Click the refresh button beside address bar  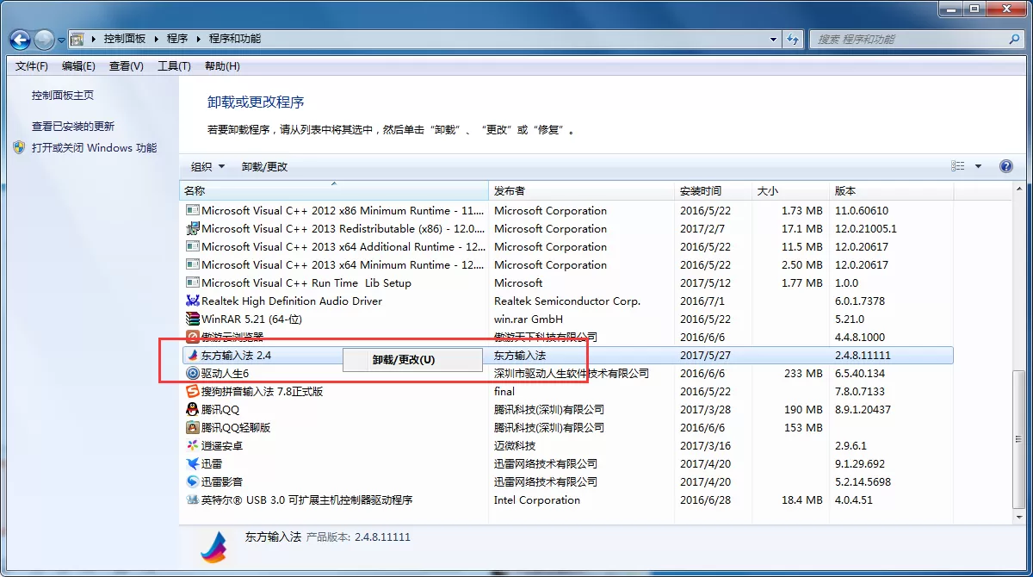point(794,40)
